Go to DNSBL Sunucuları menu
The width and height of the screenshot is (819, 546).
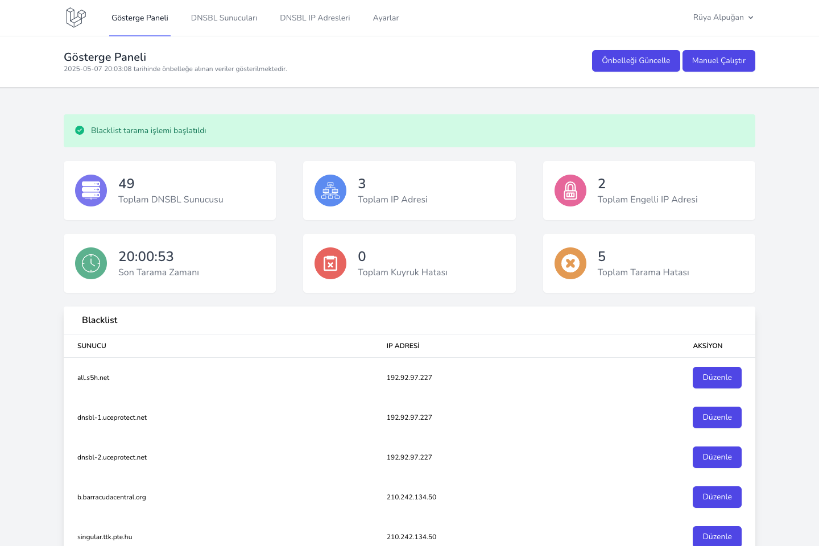coord(224,18)
